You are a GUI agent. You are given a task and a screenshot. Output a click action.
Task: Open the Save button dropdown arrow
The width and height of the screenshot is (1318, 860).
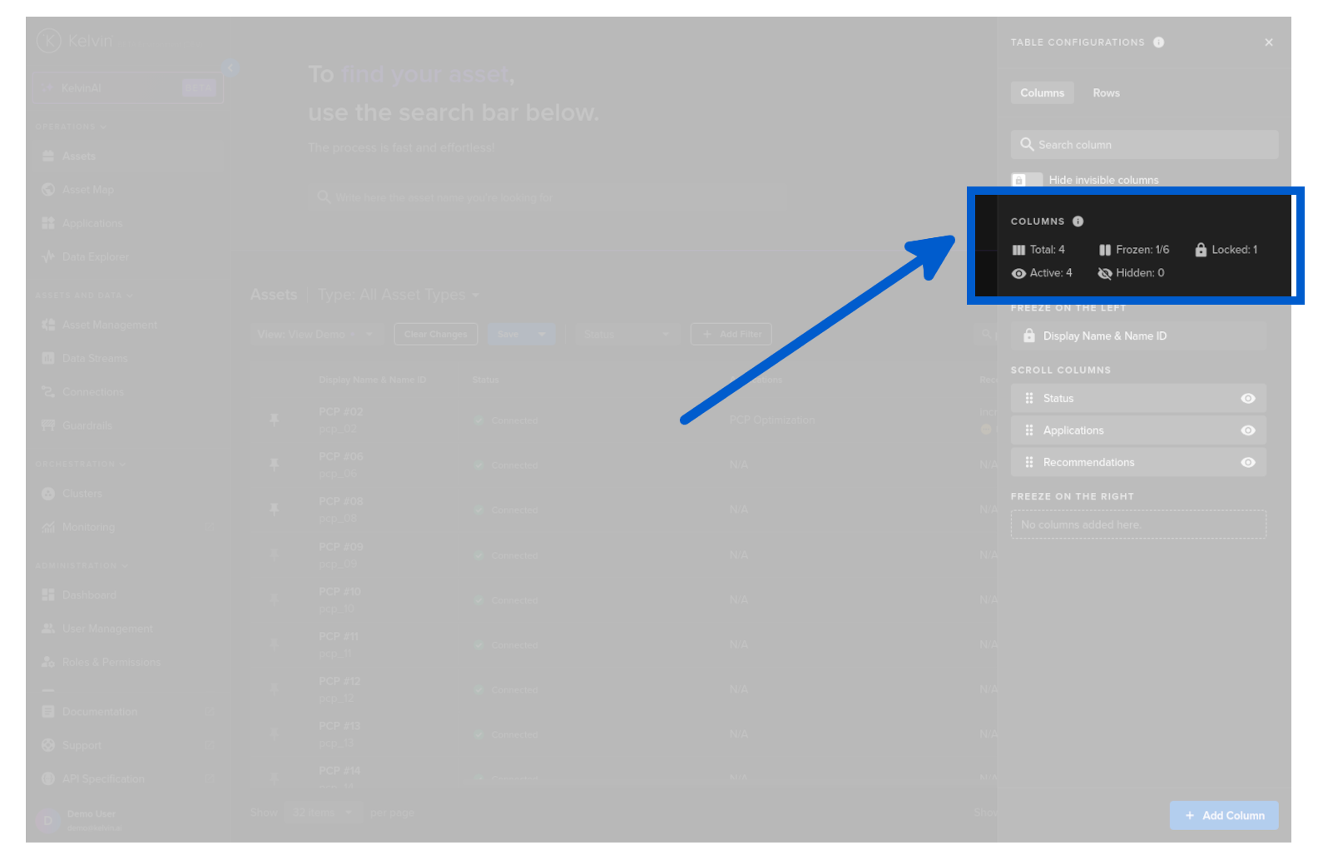click(x=543, y=335)
